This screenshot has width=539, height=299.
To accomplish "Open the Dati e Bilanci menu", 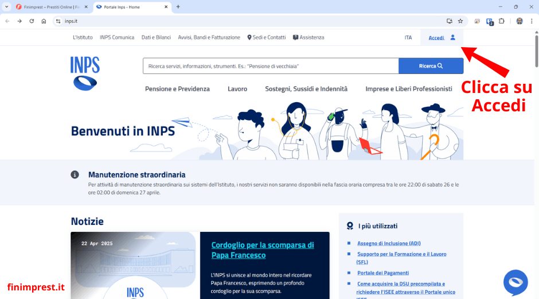I will click(x=156, y=37).
